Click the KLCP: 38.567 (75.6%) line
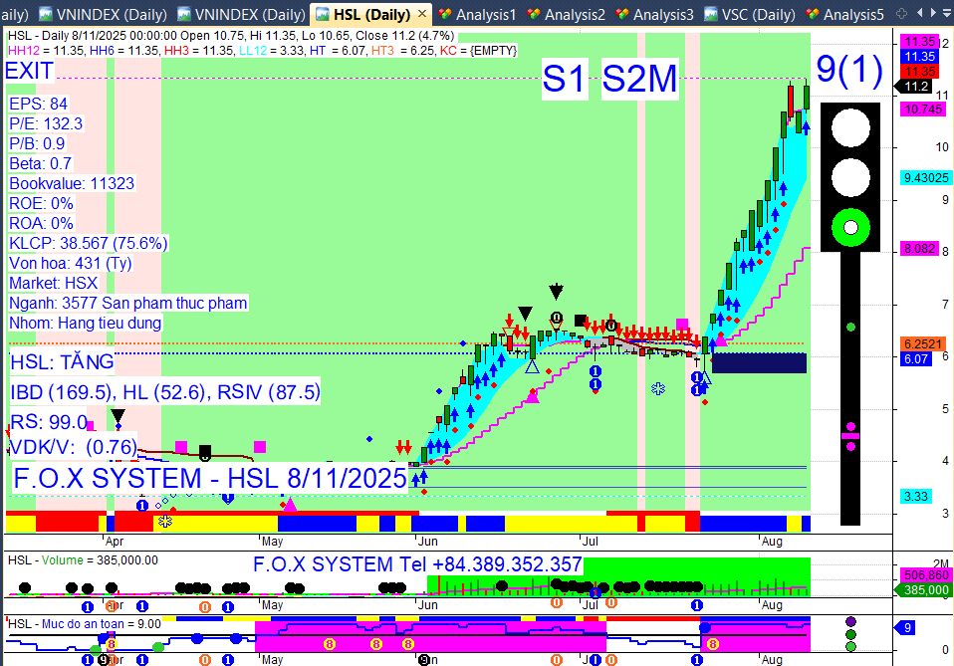The height and width of the screenshot is (666, 954). pos(89,243)
